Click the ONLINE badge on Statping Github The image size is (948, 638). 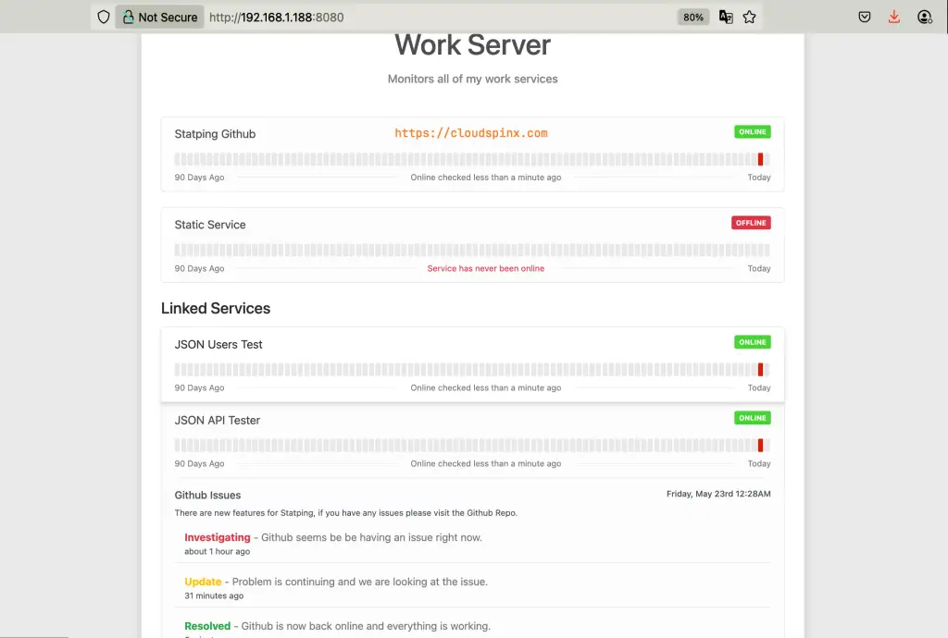coord(752,131)
